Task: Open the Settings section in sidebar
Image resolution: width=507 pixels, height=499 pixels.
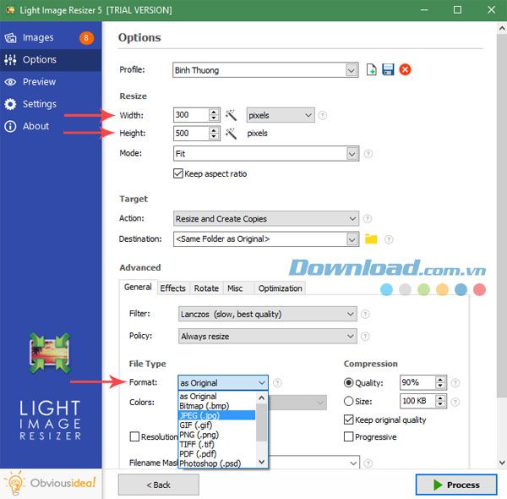Action: click(x=51, y=104)
